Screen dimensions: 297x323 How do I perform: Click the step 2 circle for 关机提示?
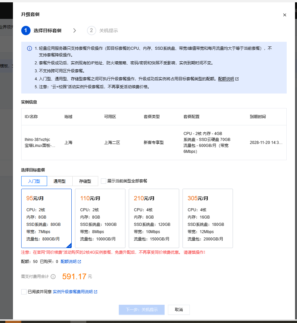pyautogui.click(x=91, y=31)
